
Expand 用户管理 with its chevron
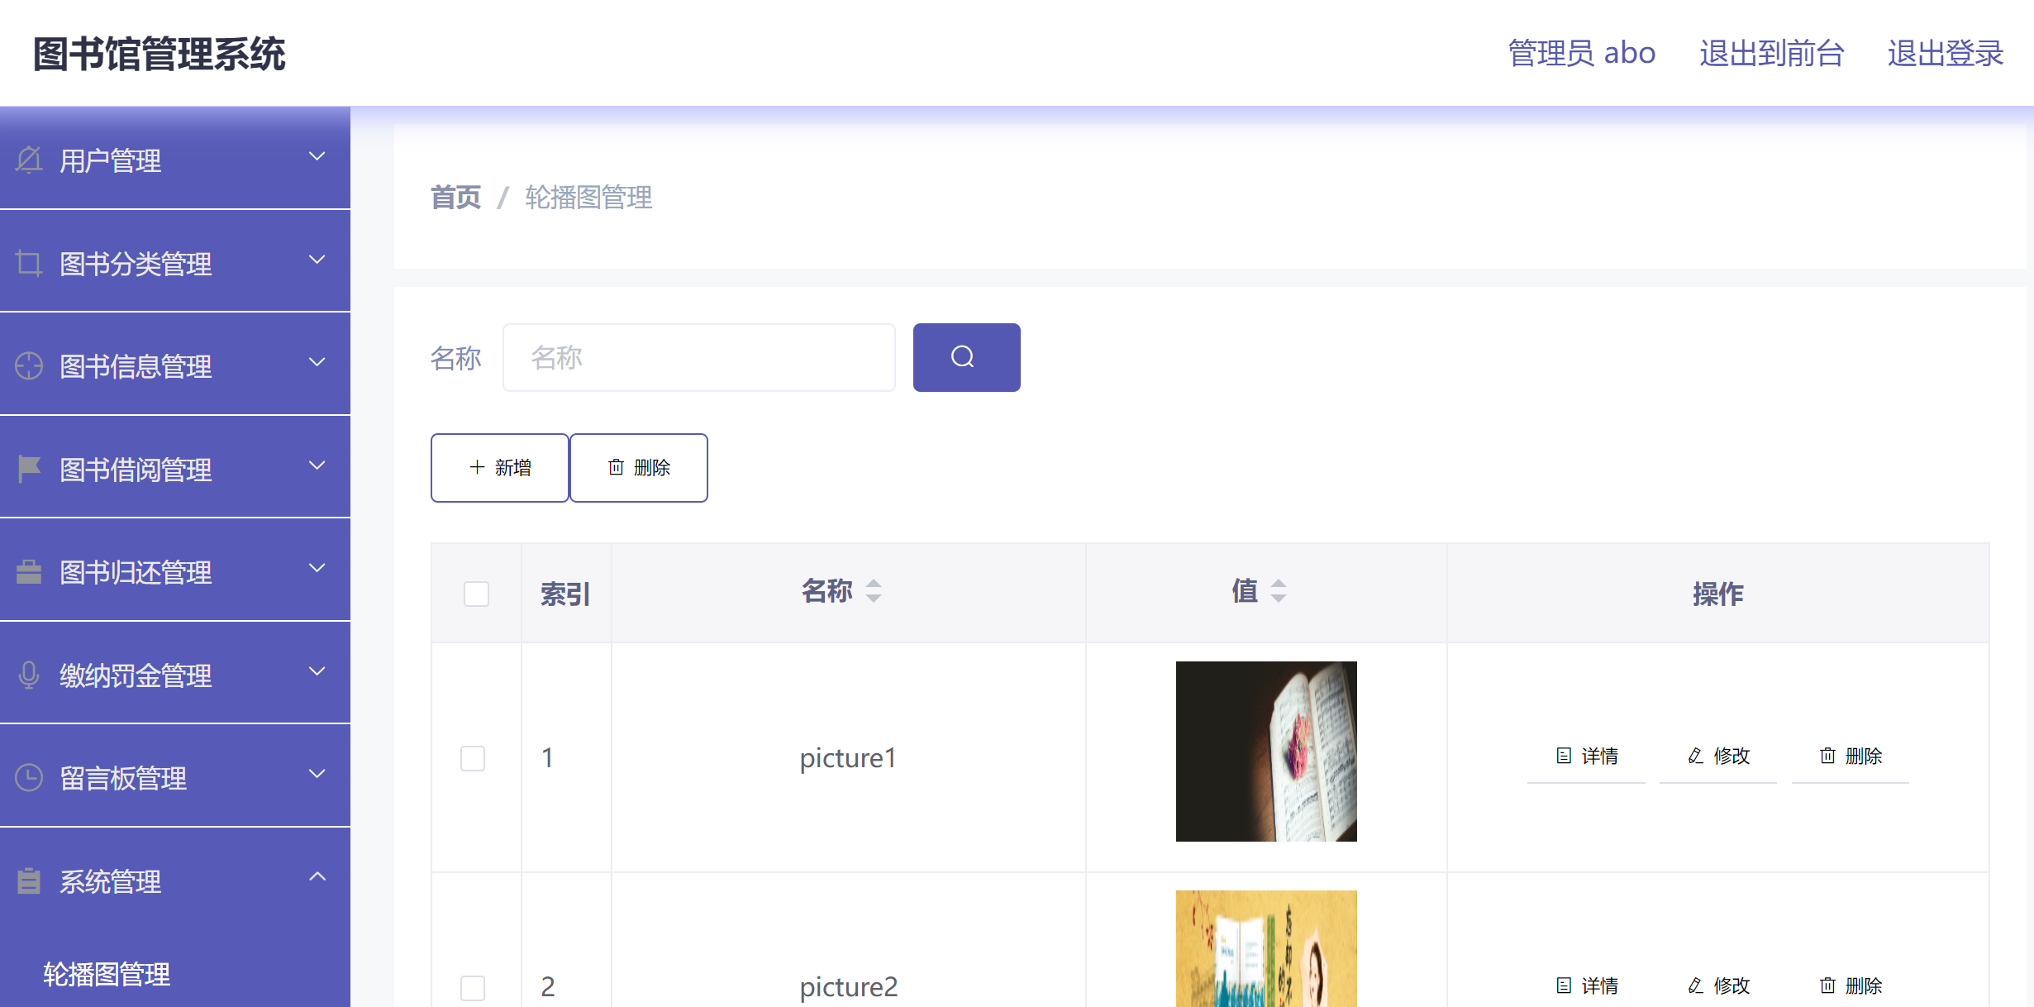click(317, 156)
